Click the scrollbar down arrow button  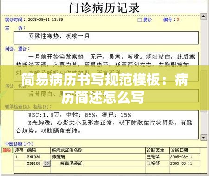(x=204, y=137)
